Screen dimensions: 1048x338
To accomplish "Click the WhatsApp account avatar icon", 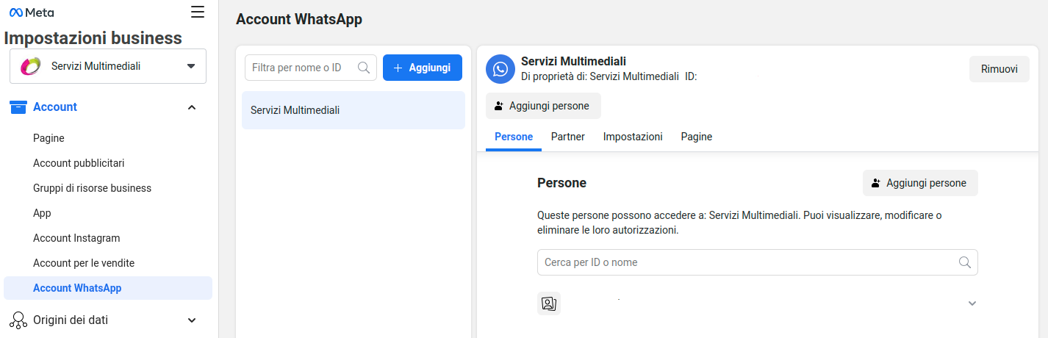I will click(x=500, y=69).
